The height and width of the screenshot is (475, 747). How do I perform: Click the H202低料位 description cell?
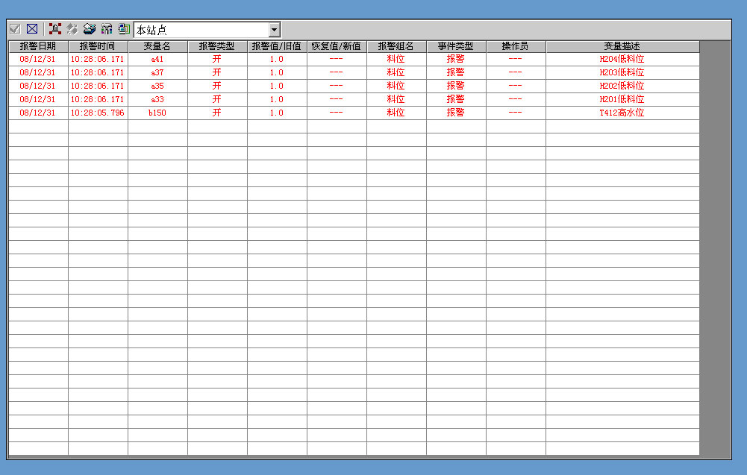coord(622,86)
